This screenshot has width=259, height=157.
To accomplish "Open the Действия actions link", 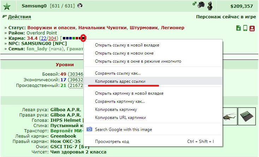I will [x=19, y=17].
